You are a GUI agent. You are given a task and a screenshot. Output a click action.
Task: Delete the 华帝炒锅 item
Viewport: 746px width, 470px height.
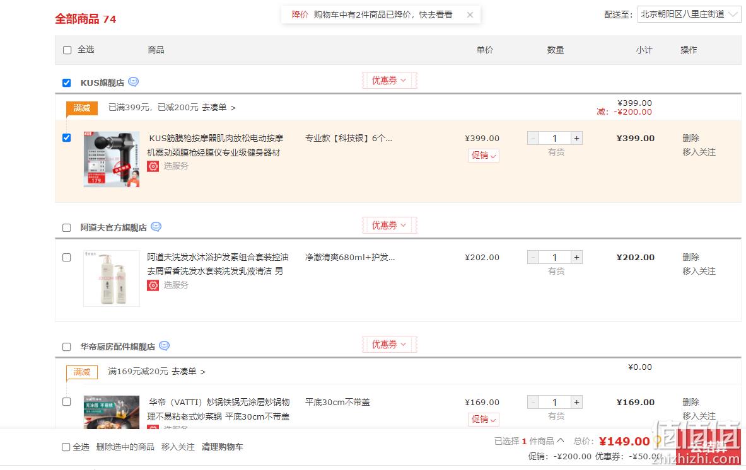pos(691,402)
